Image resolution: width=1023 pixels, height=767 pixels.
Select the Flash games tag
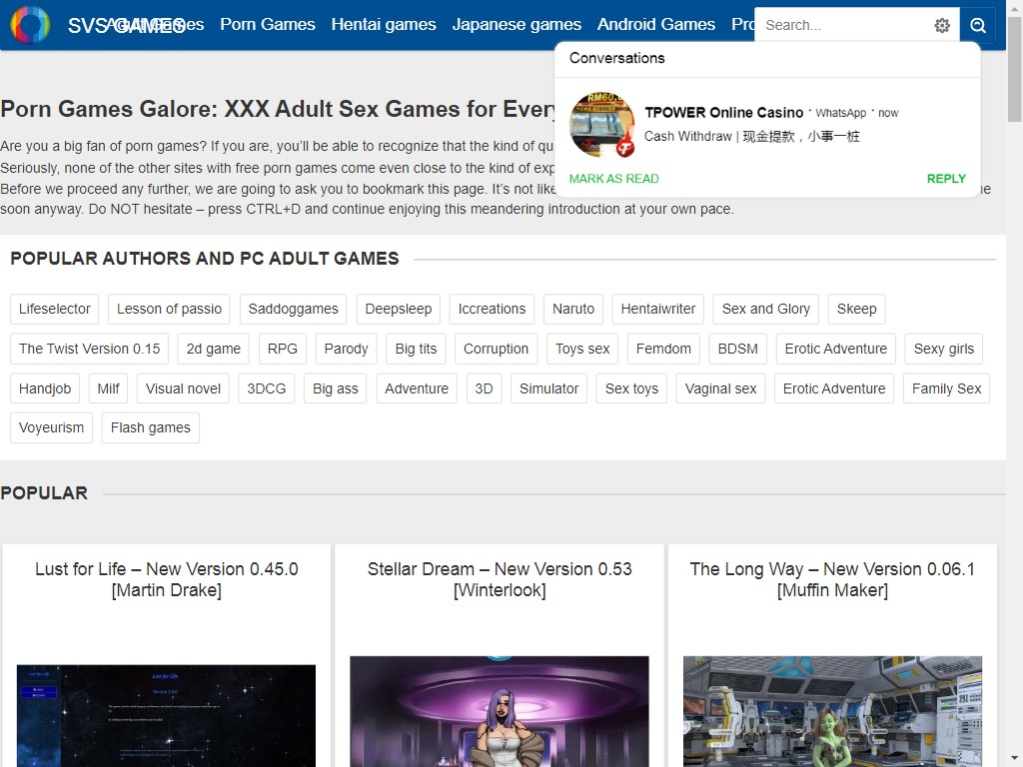pos(151,427)
